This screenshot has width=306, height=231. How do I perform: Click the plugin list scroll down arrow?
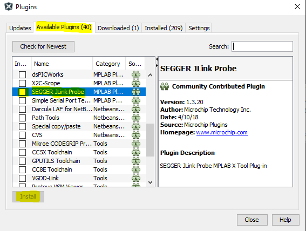coord(150,182)
